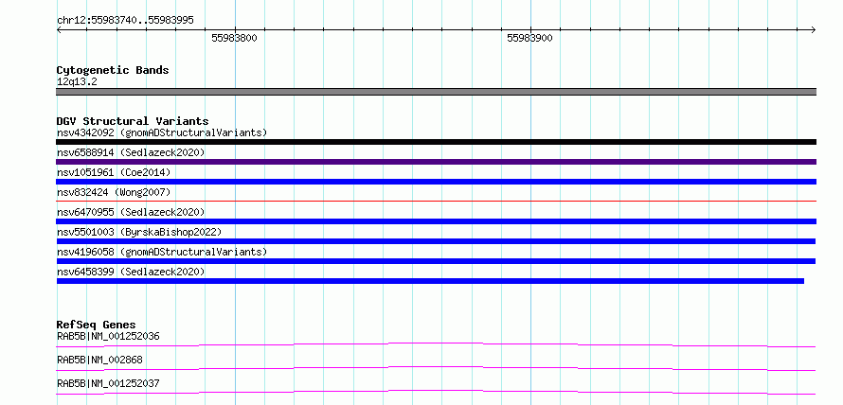This screenshot has width=843, height=405.
Task: Click the gray 12q13.2 cytogenetic band bar
Action: tap(436, 92)
